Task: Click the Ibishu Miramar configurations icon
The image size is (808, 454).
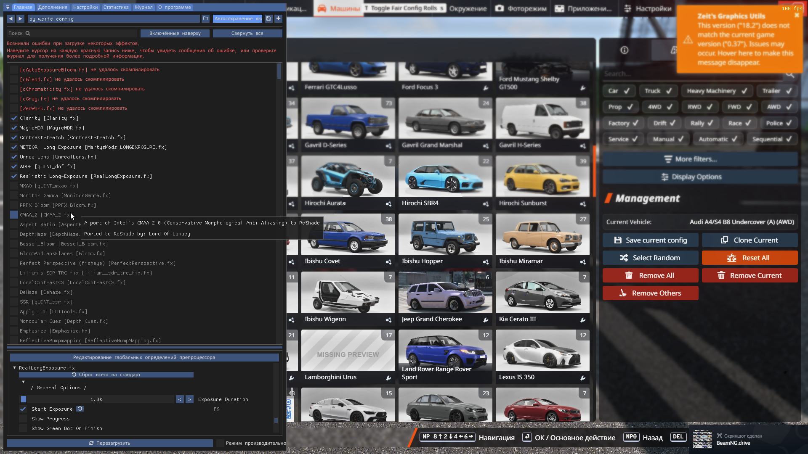Action: (x=583, y=262)
